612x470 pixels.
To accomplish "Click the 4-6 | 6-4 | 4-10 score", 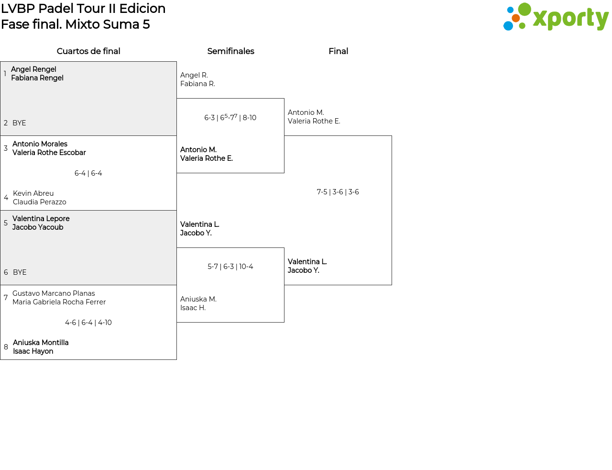I will point(88,323).
